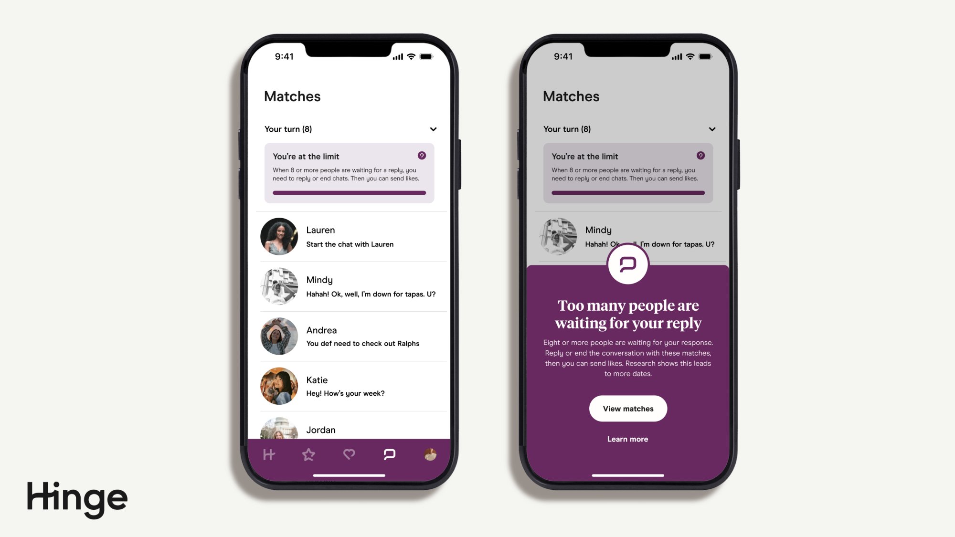Screen dimensions: 955x537
Task: Expand matches list by tapping chevron arrow
Action: click(x=432, y=128)
